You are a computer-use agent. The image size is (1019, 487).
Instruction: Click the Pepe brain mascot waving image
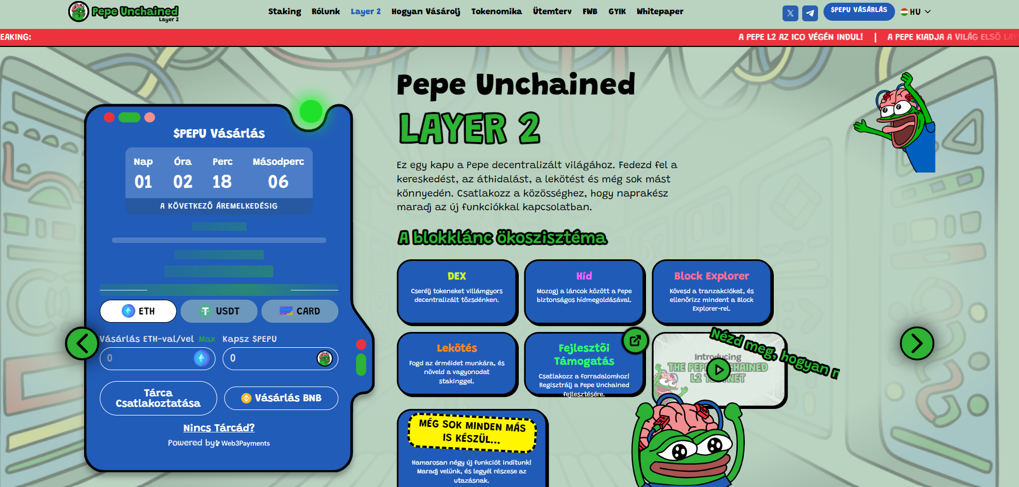click(896, 122)
